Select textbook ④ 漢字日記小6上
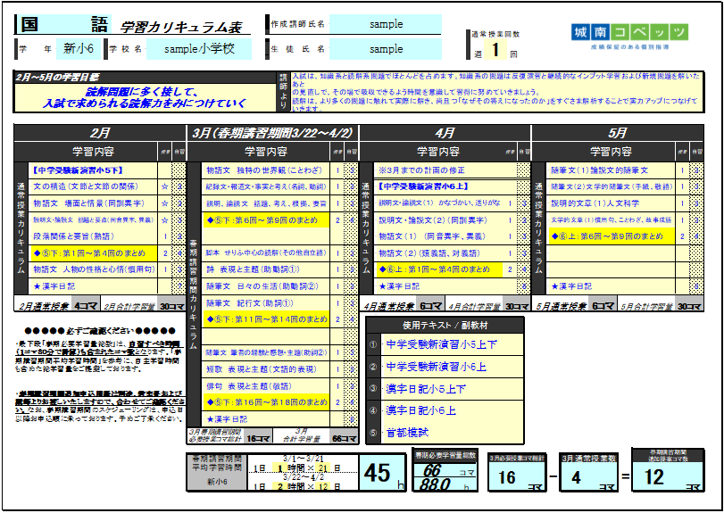Image resolution: width=724 pixels, height=513 pixels. pos(421,410)
